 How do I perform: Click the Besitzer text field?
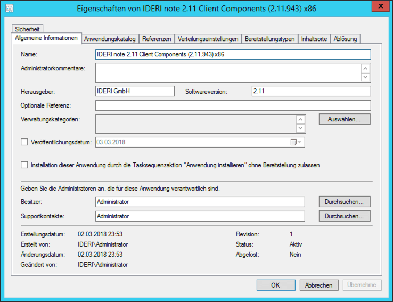tap(200, 202)
